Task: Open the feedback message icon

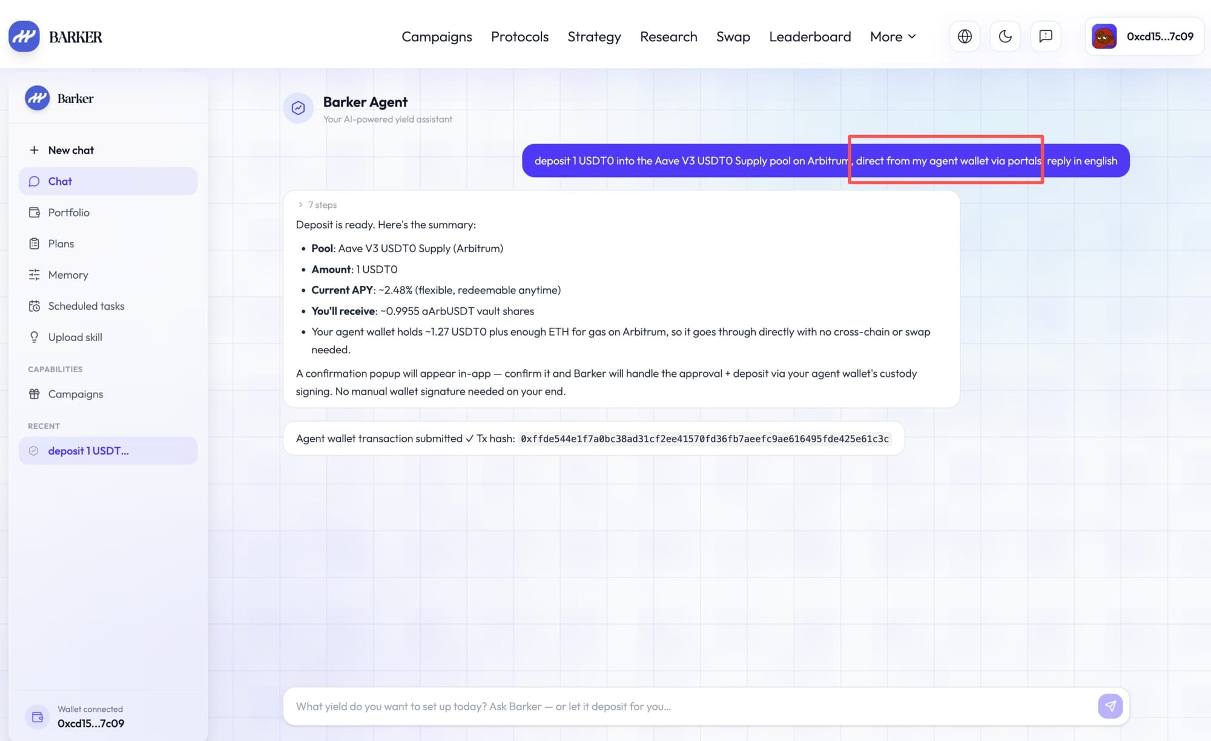Action: (x=1046, y=36)
